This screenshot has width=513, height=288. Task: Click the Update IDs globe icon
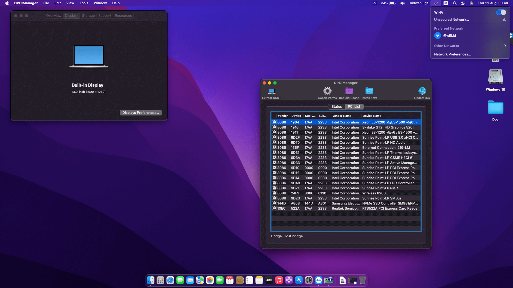(x=422, y=91)
